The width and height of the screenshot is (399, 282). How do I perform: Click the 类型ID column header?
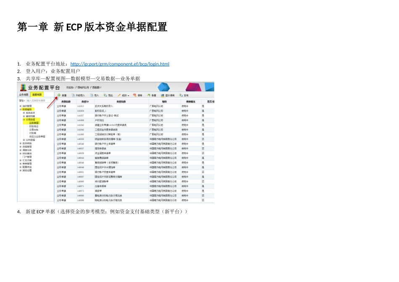pos(85,102)
